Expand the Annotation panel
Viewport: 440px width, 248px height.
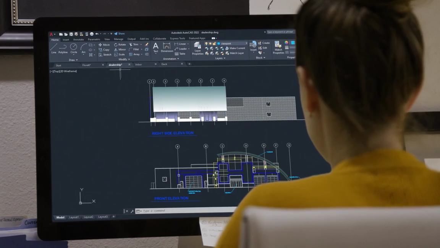click(171, 59)
